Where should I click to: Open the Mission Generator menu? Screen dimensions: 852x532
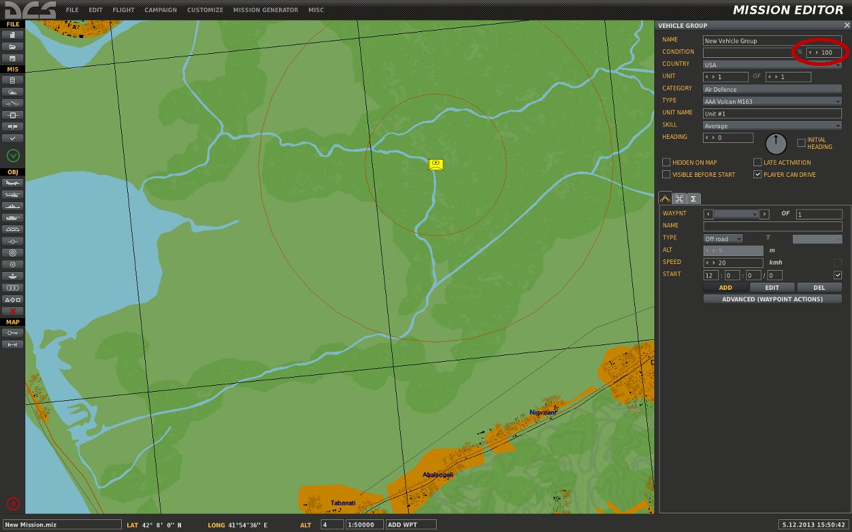pyautogui.click(x=266, y=10)
